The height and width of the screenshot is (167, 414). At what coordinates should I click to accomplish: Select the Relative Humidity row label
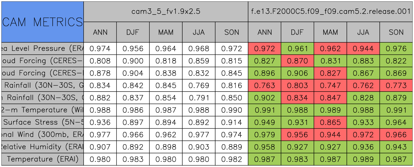[x=42, y=147]
